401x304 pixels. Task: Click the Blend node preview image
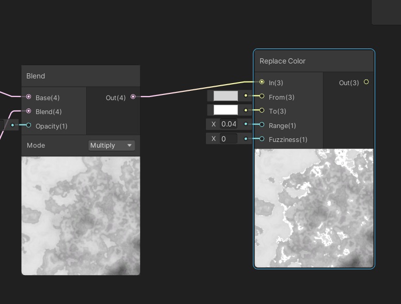coord(81,216)
